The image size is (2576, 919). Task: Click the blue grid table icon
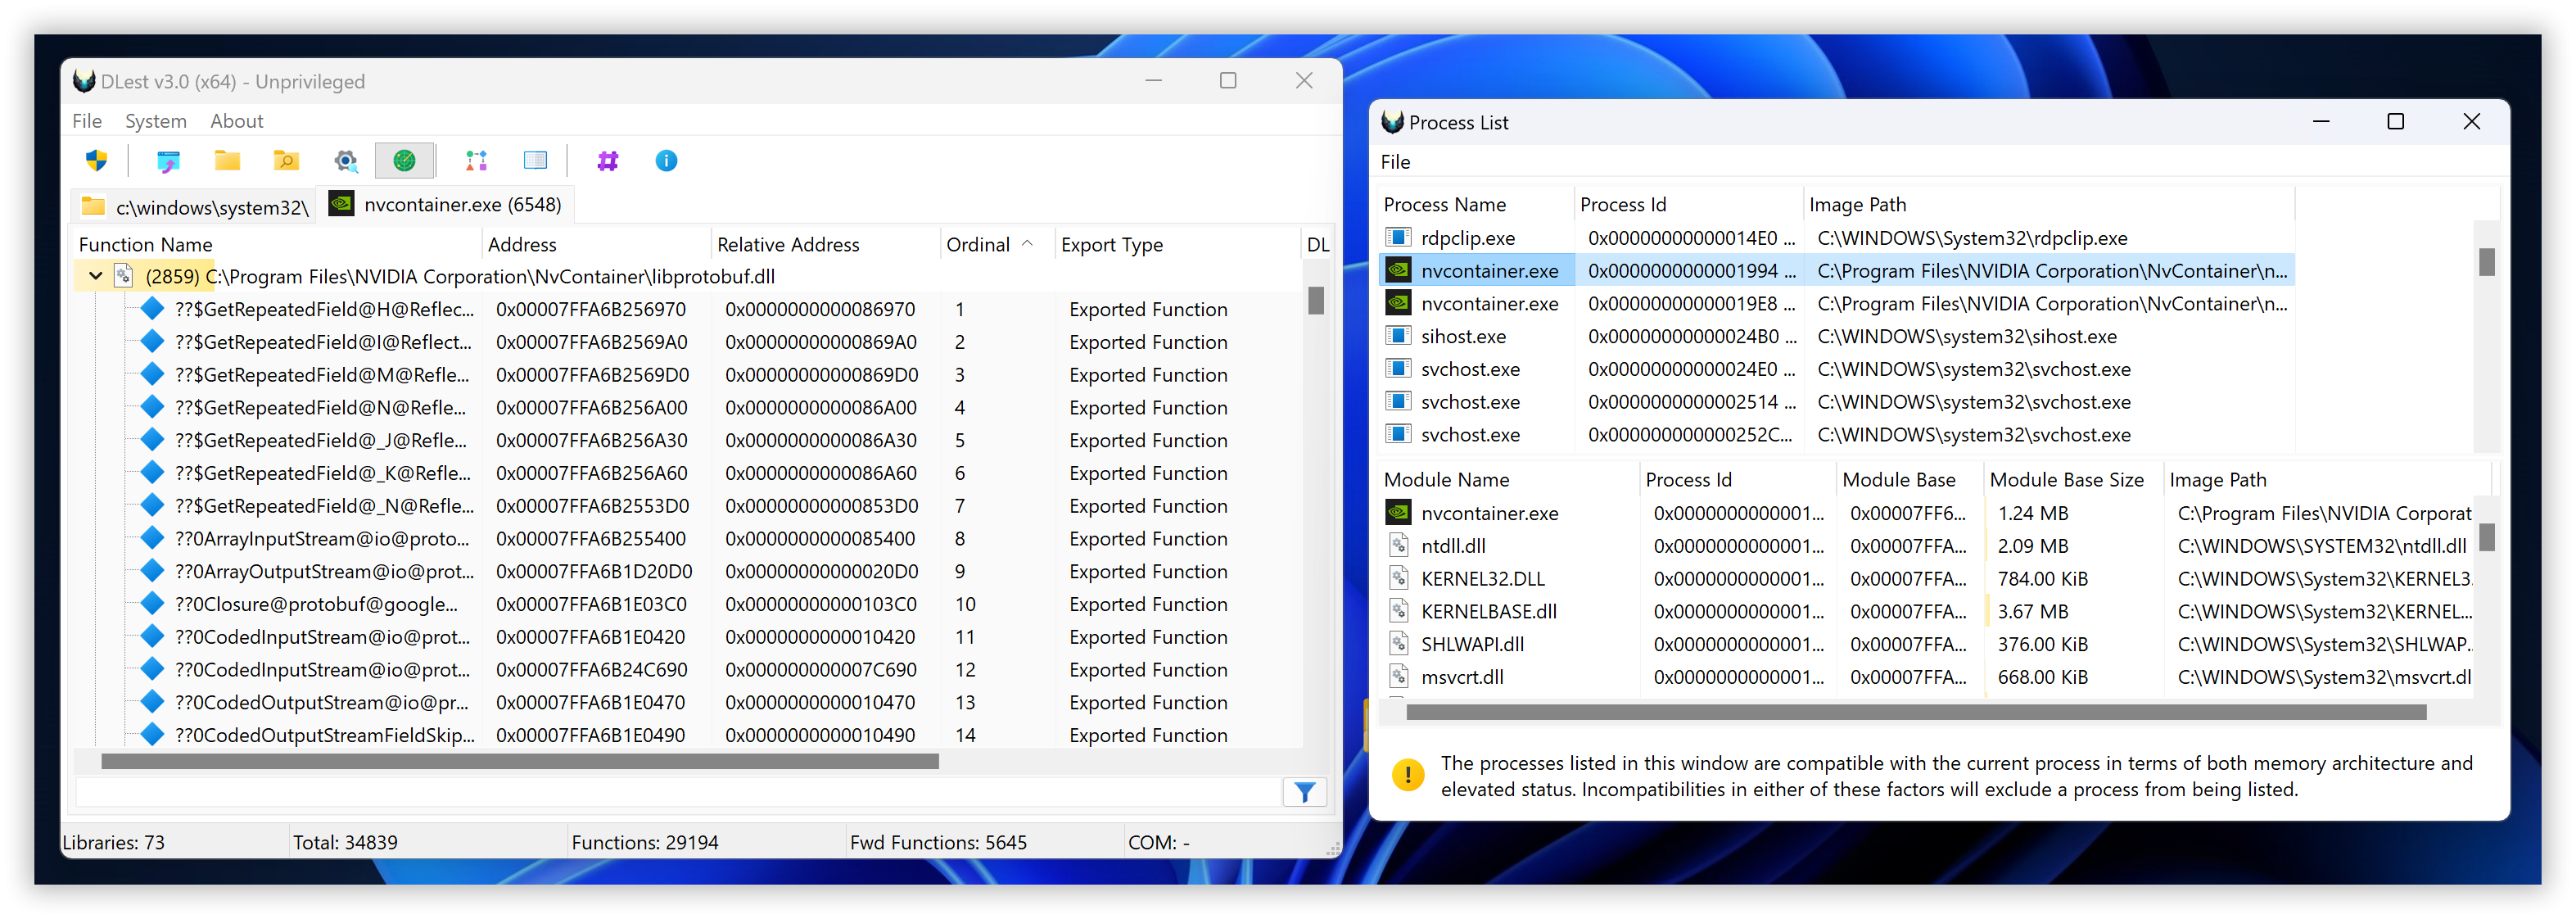click(535, 161)
